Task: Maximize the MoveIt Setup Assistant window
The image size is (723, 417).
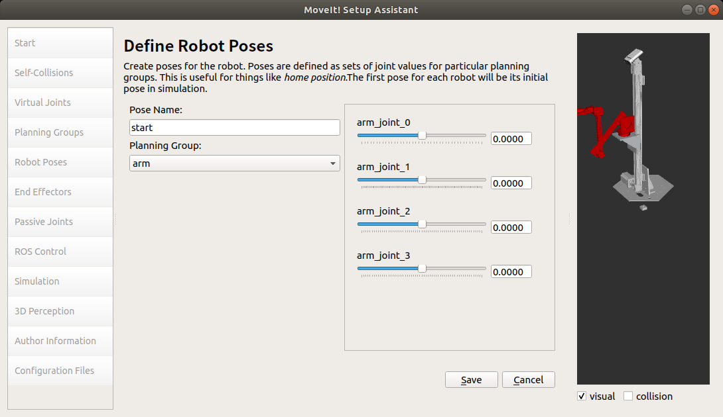Action: tap(700, 10)
